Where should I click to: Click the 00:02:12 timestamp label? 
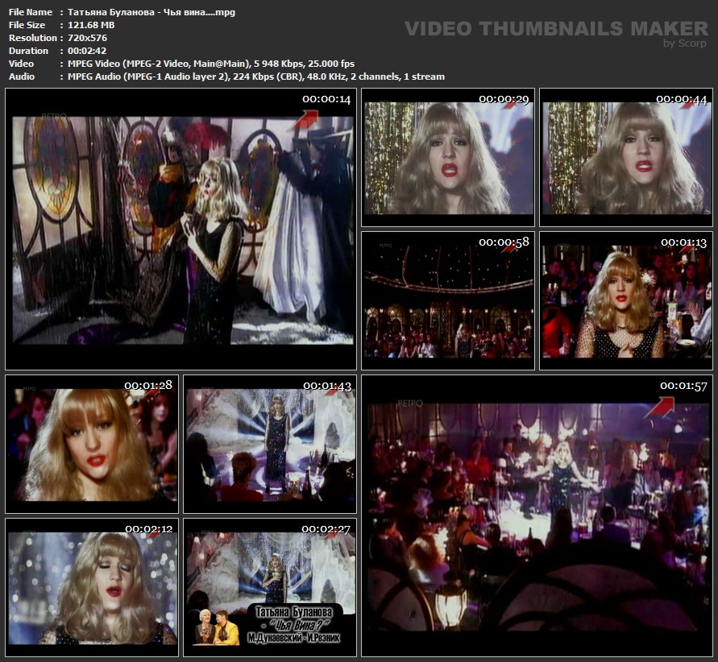pos(149,529)
